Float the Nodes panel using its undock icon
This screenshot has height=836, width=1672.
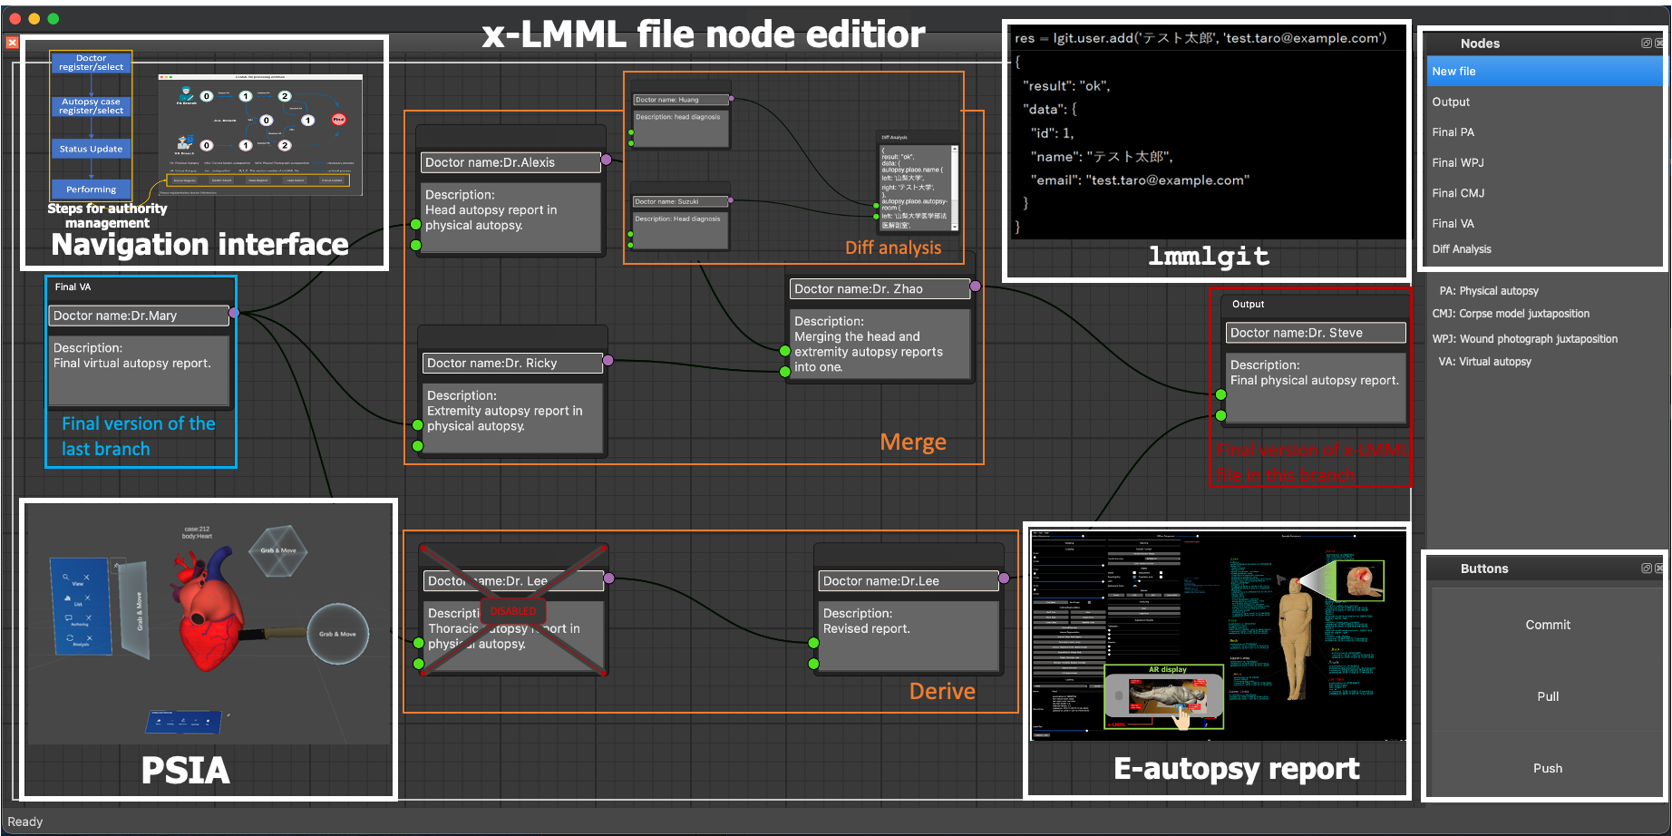coord(1646,43)
